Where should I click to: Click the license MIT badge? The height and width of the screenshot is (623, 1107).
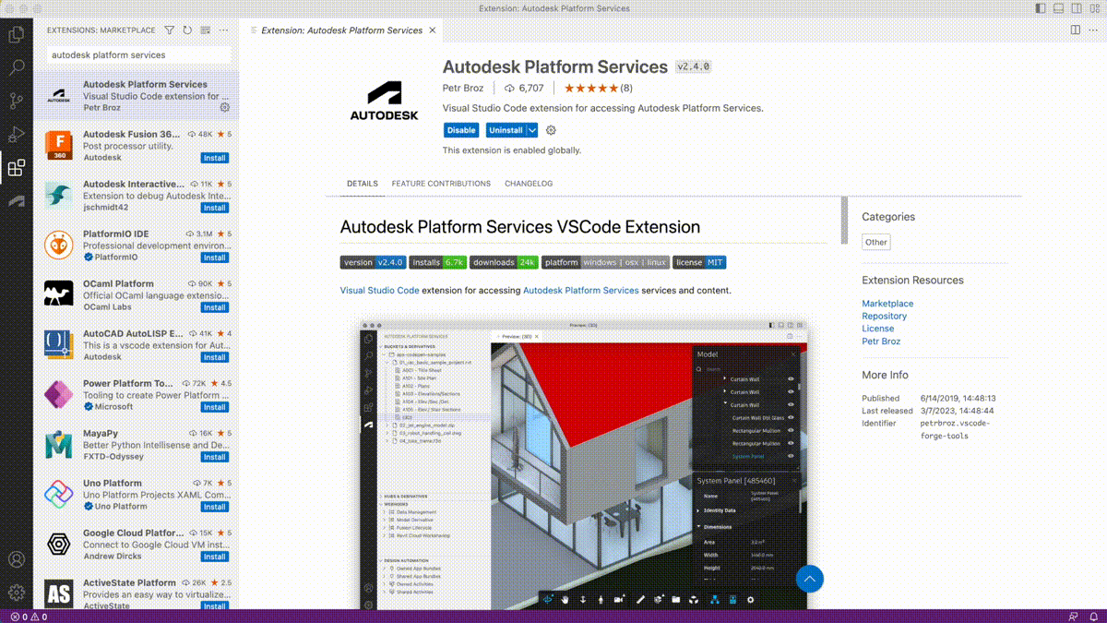[699, 262]
